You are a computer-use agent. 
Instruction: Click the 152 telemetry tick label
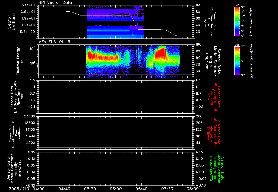click(199, 129)
